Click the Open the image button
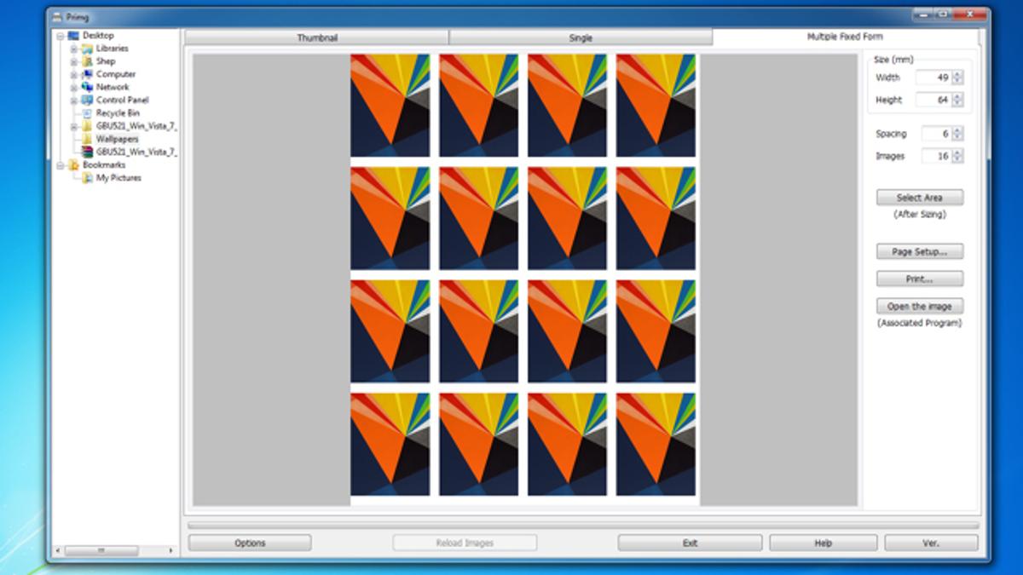 point(920,306)
